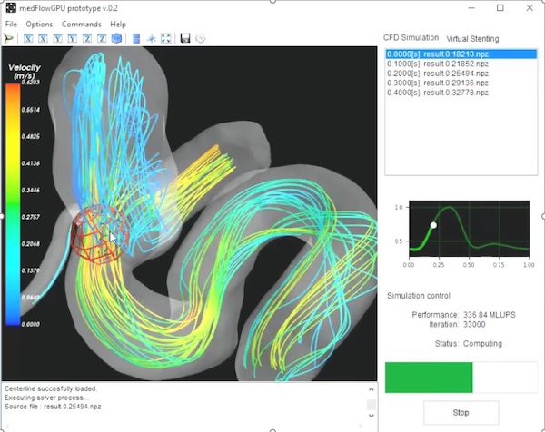Click the greyed-out circular toolbar icon

[x=201, y=38]
